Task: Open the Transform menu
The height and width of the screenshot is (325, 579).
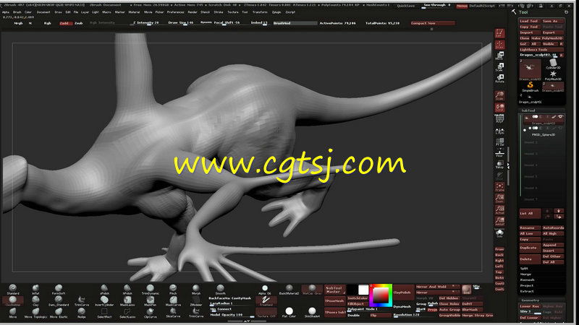Action: (260, 12)
